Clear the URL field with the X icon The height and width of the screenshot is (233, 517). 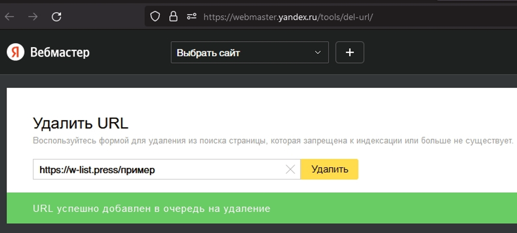pyautogui.click(x=290, y=169)
